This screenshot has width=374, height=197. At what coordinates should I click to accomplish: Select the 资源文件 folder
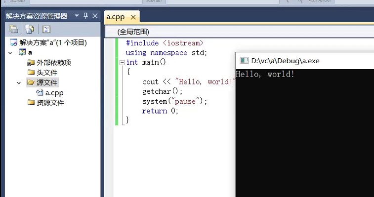[x=50, y=103]
